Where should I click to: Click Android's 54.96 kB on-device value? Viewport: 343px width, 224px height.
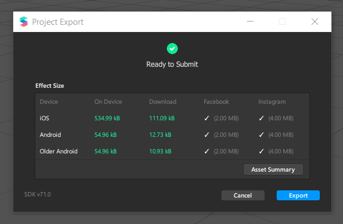(105, 135)
